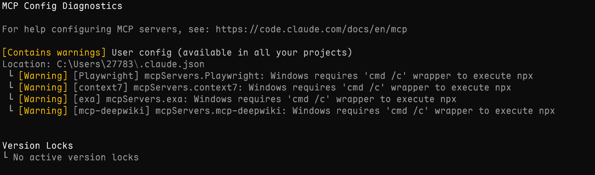Click the C:\Users\27783\.claude.json location path
The width and height of the screenshot is (595, 175).
tap(130, 64)
